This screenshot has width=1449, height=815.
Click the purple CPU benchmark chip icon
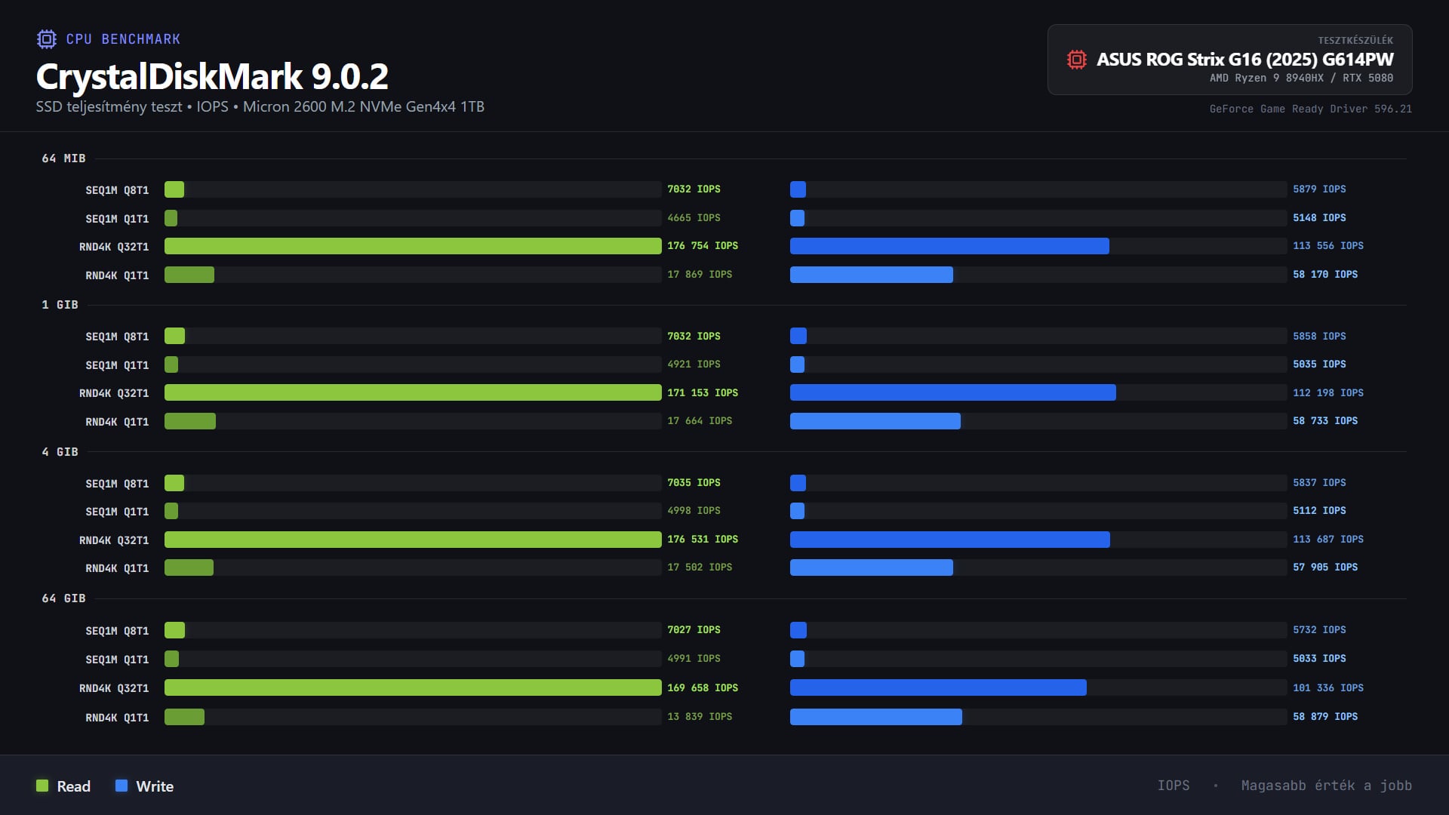(x=47, y=39)
